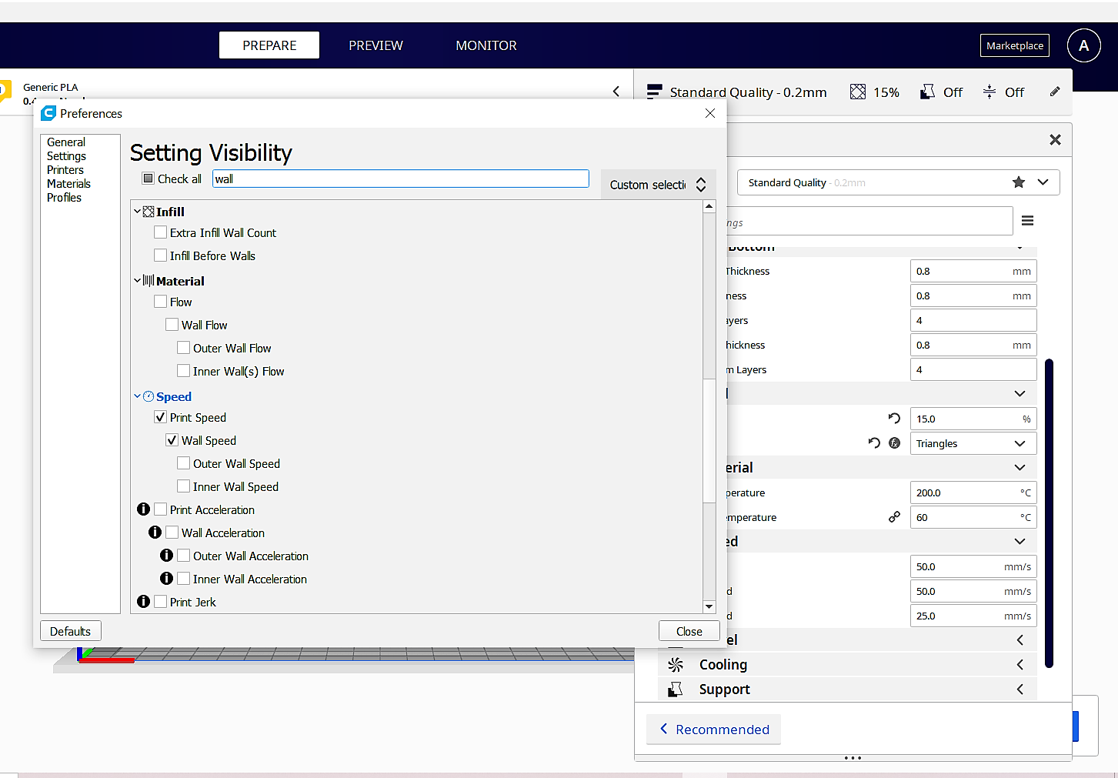Click the pencil edit settings icon
This screenshot has height=778, width=1118.
click(1055, 92)
